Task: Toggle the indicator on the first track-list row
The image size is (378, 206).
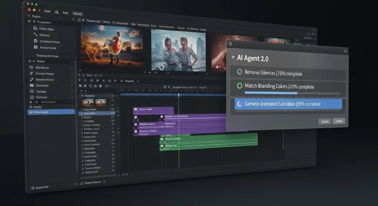Action: (x=113, y=110)
